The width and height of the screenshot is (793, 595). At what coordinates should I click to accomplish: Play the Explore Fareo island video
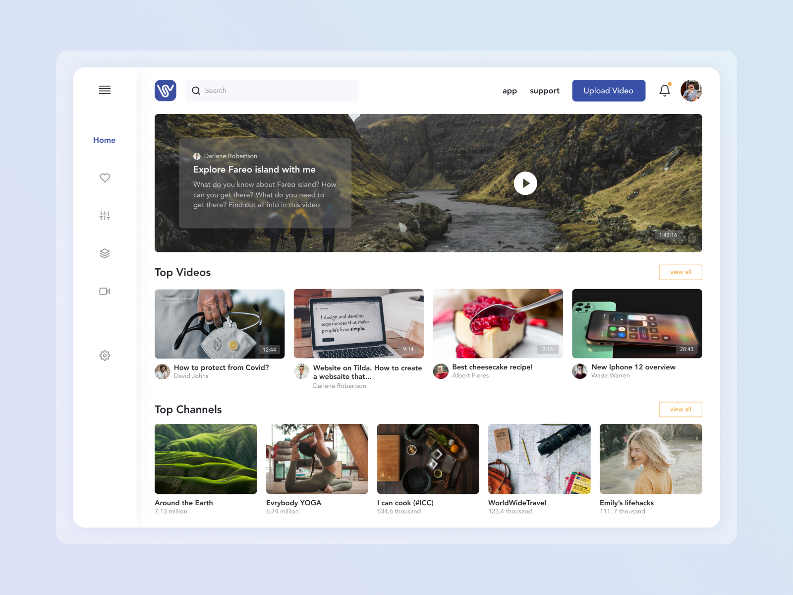click(x=525, y=183)
